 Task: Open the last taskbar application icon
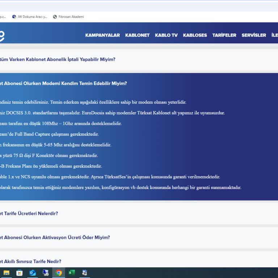[85, 273]
